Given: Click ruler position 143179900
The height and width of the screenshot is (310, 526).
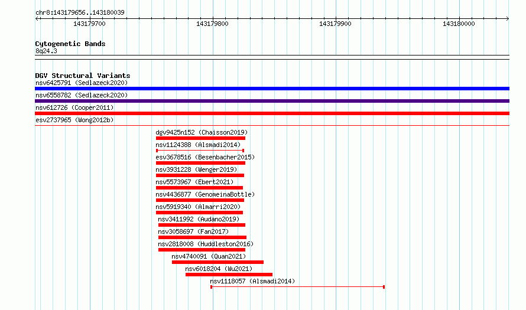Looking at the screenshot, I should (336, 24).
